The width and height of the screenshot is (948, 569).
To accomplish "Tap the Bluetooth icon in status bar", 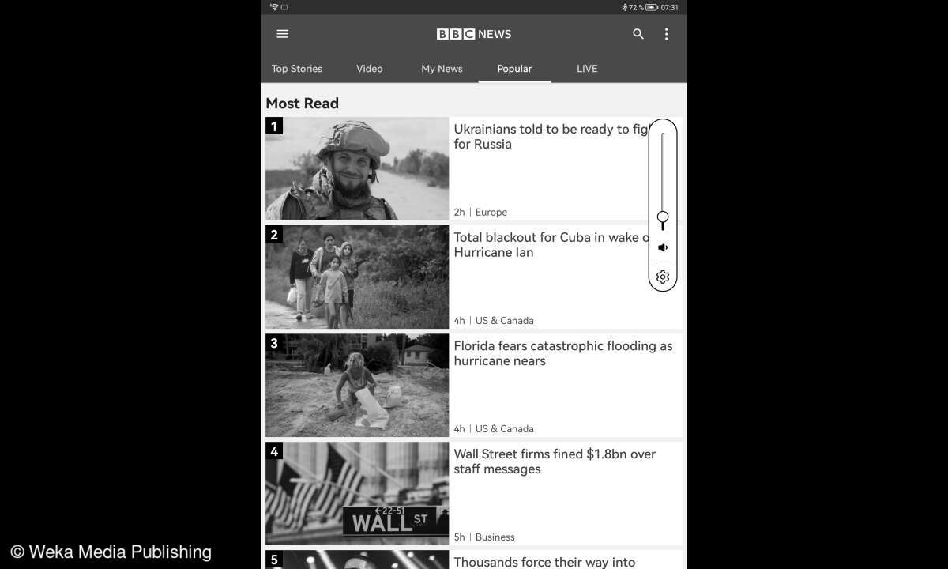I will click(x=624, y=7).
